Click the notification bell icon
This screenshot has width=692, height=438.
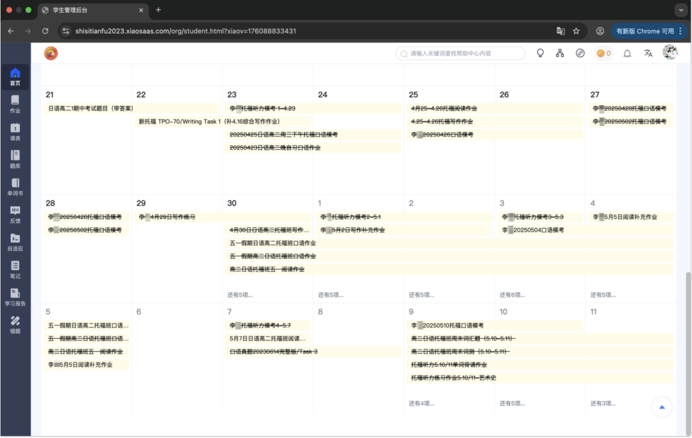[627, 54]
